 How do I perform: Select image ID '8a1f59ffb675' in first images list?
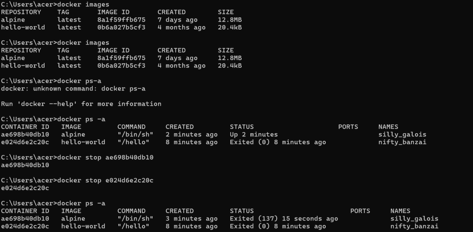[121, 20]
